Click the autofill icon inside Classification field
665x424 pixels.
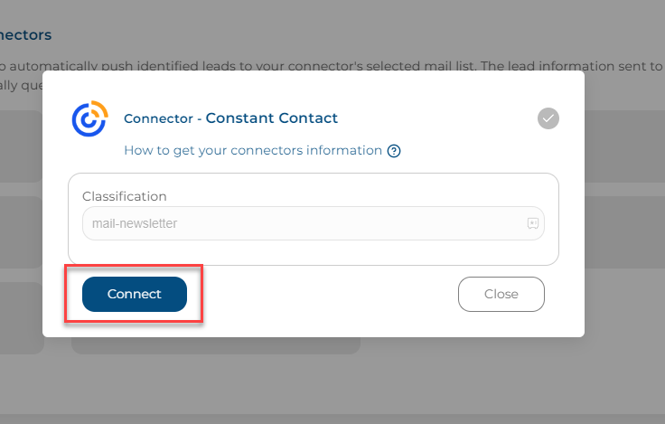coord(533,223)
